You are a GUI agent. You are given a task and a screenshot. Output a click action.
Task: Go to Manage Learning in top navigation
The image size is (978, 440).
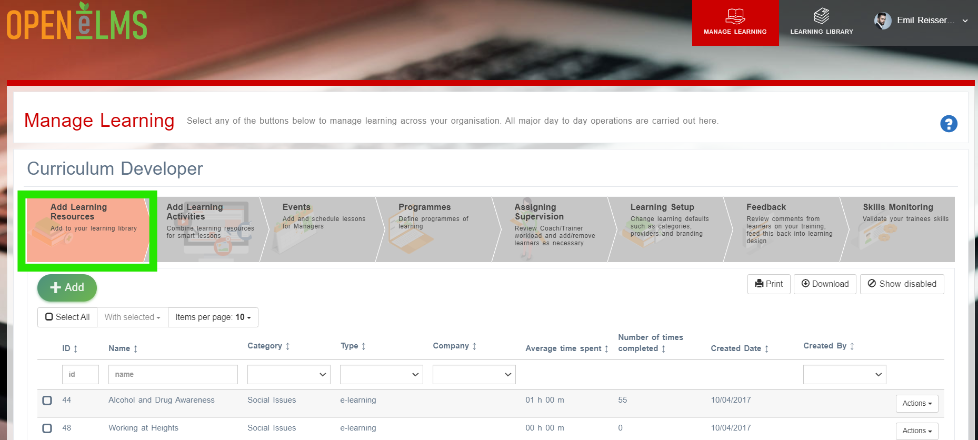click(735, 23)
